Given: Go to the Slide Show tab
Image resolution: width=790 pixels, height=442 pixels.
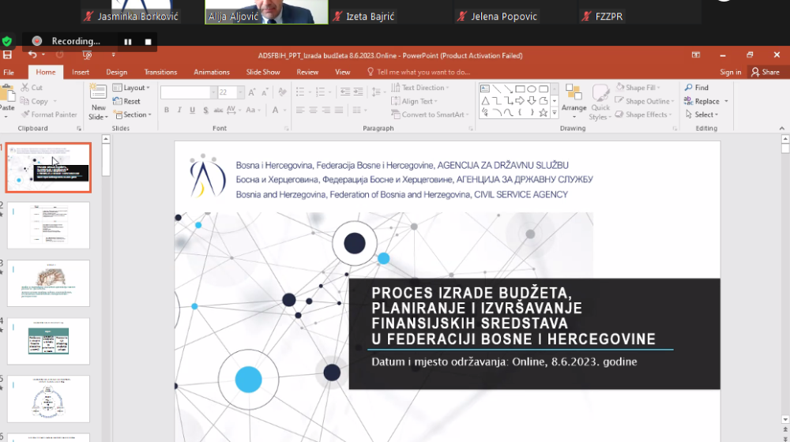Looking at the screenshot, I should tap(263, 73).
